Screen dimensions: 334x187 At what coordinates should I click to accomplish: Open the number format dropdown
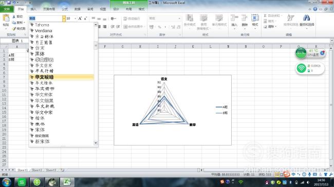[179, 18]
